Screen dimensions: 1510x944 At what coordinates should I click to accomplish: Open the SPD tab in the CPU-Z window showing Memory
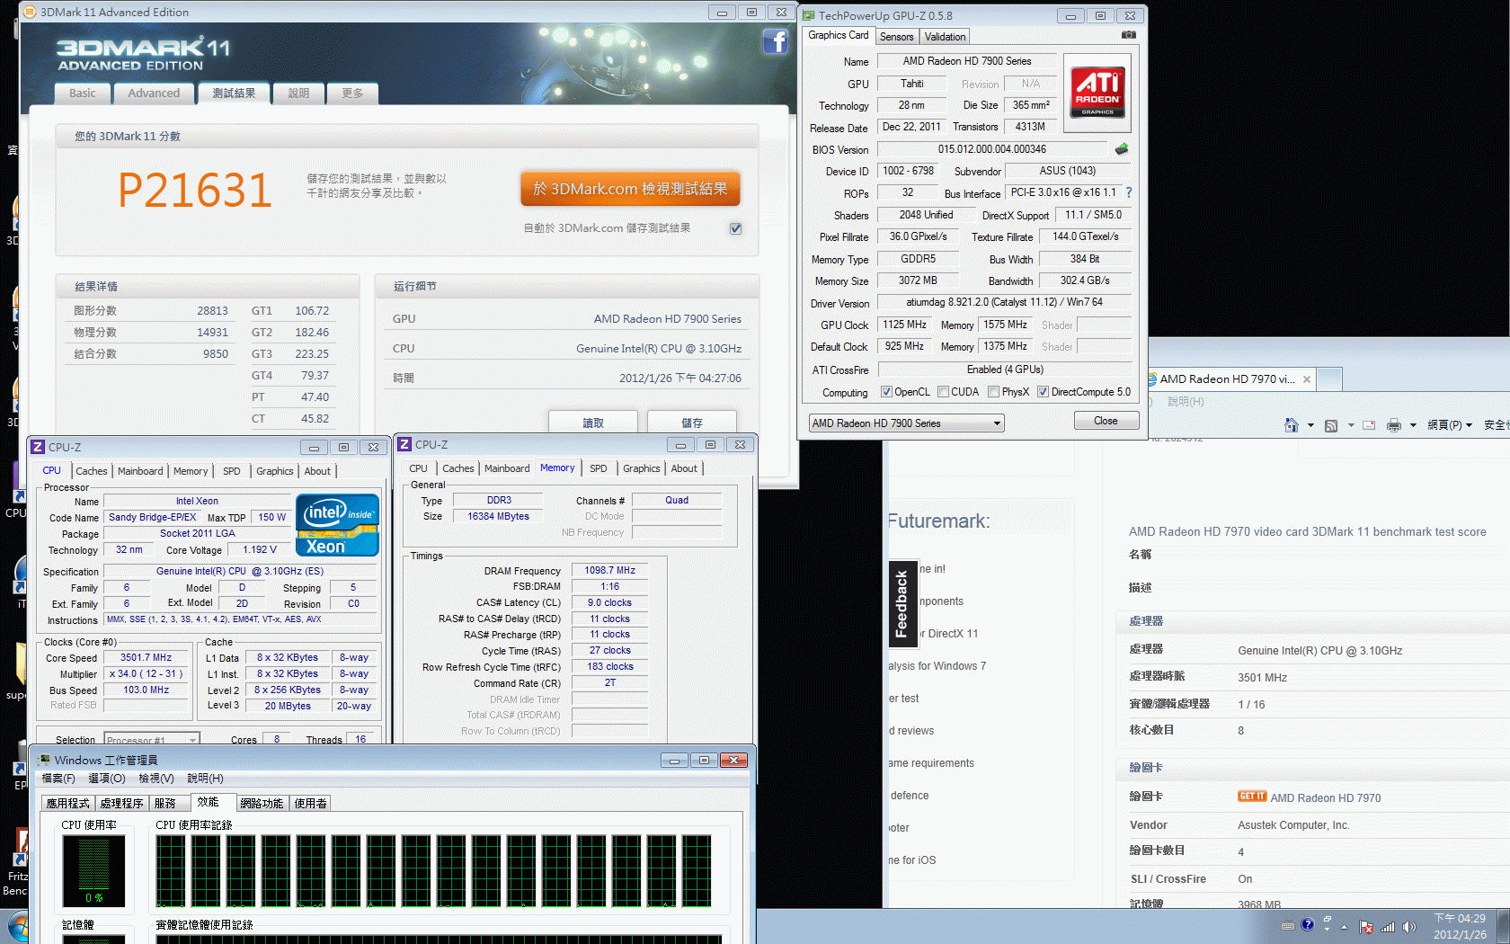(x=599, y=468)
